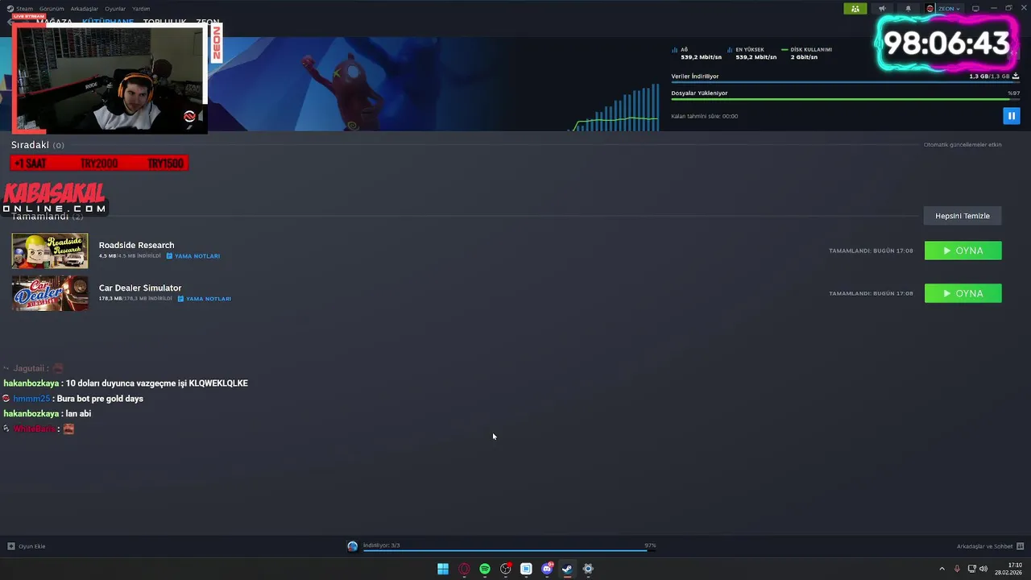Image resolution: width=1031 pixels, height=580 pixels.
Task: Click the AĞ network speed stat
Action: pos(697,53)
